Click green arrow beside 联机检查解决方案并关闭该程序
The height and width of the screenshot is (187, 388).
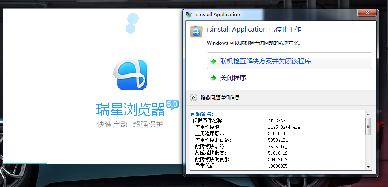coord(213,61)
